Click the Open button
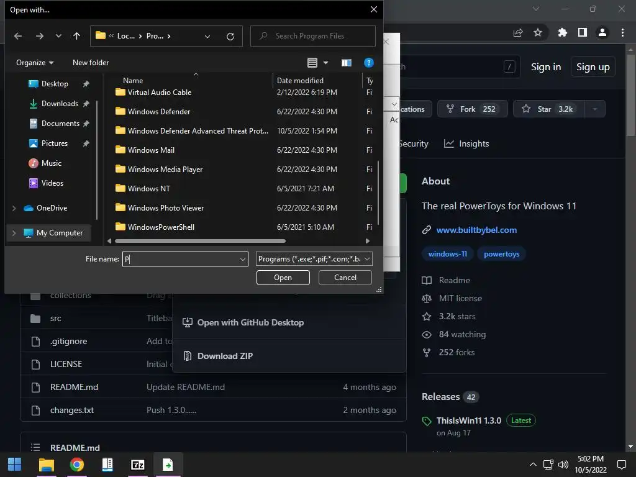Viewport: 636px width, 477px height. pos(283,278)
